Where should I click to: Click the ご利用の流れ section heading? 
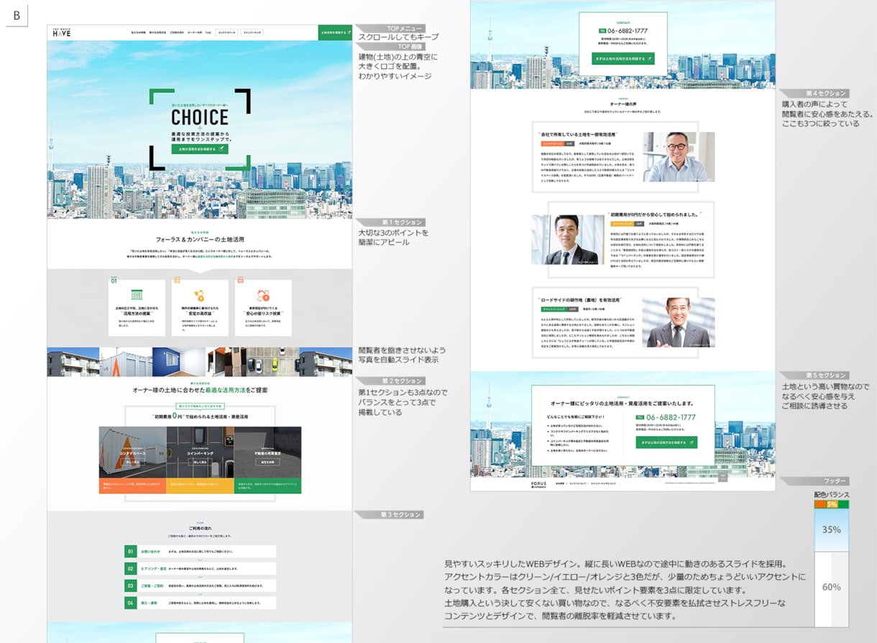(200, 529)
